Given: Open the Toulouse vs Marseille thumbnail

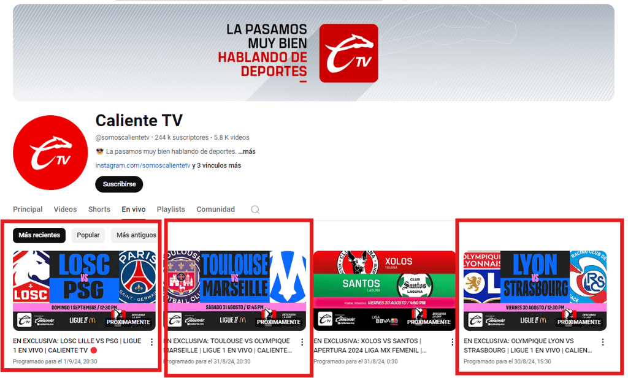Looking at the screenshot, I should [235, 291].
